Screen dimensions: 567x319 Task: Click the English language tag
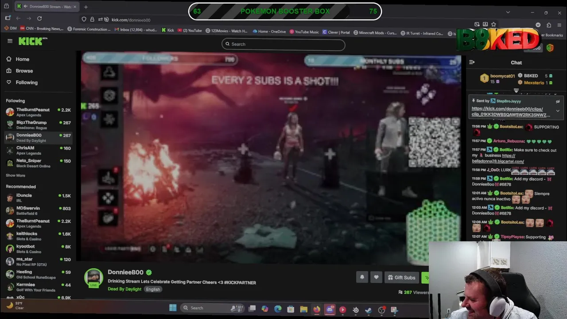coord(153,289)
